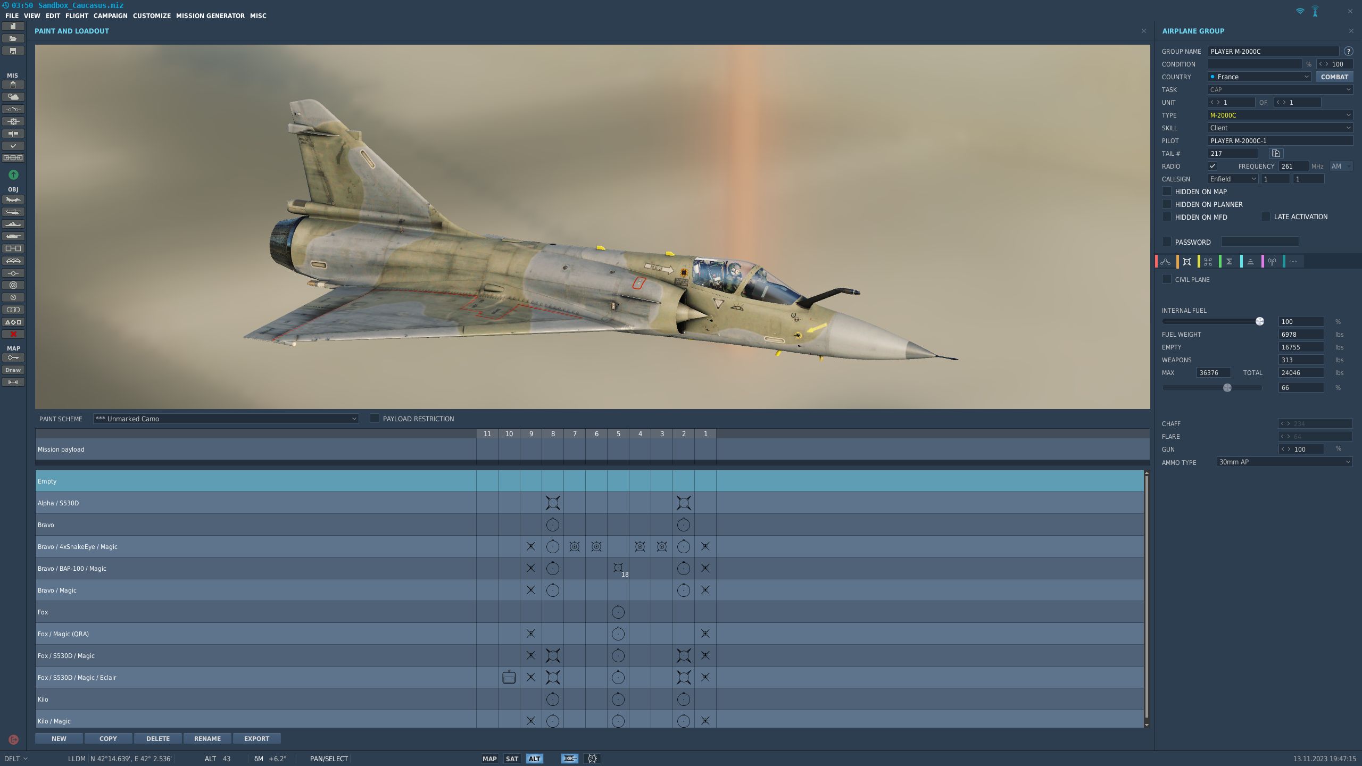1362x766 pixels.
Task: Click the copy tail number icon
Action: click(1275, 153)
